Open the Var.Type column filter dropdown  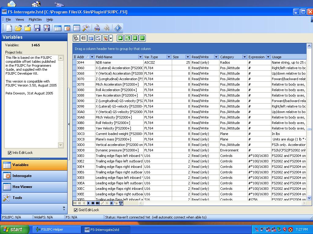169,57
